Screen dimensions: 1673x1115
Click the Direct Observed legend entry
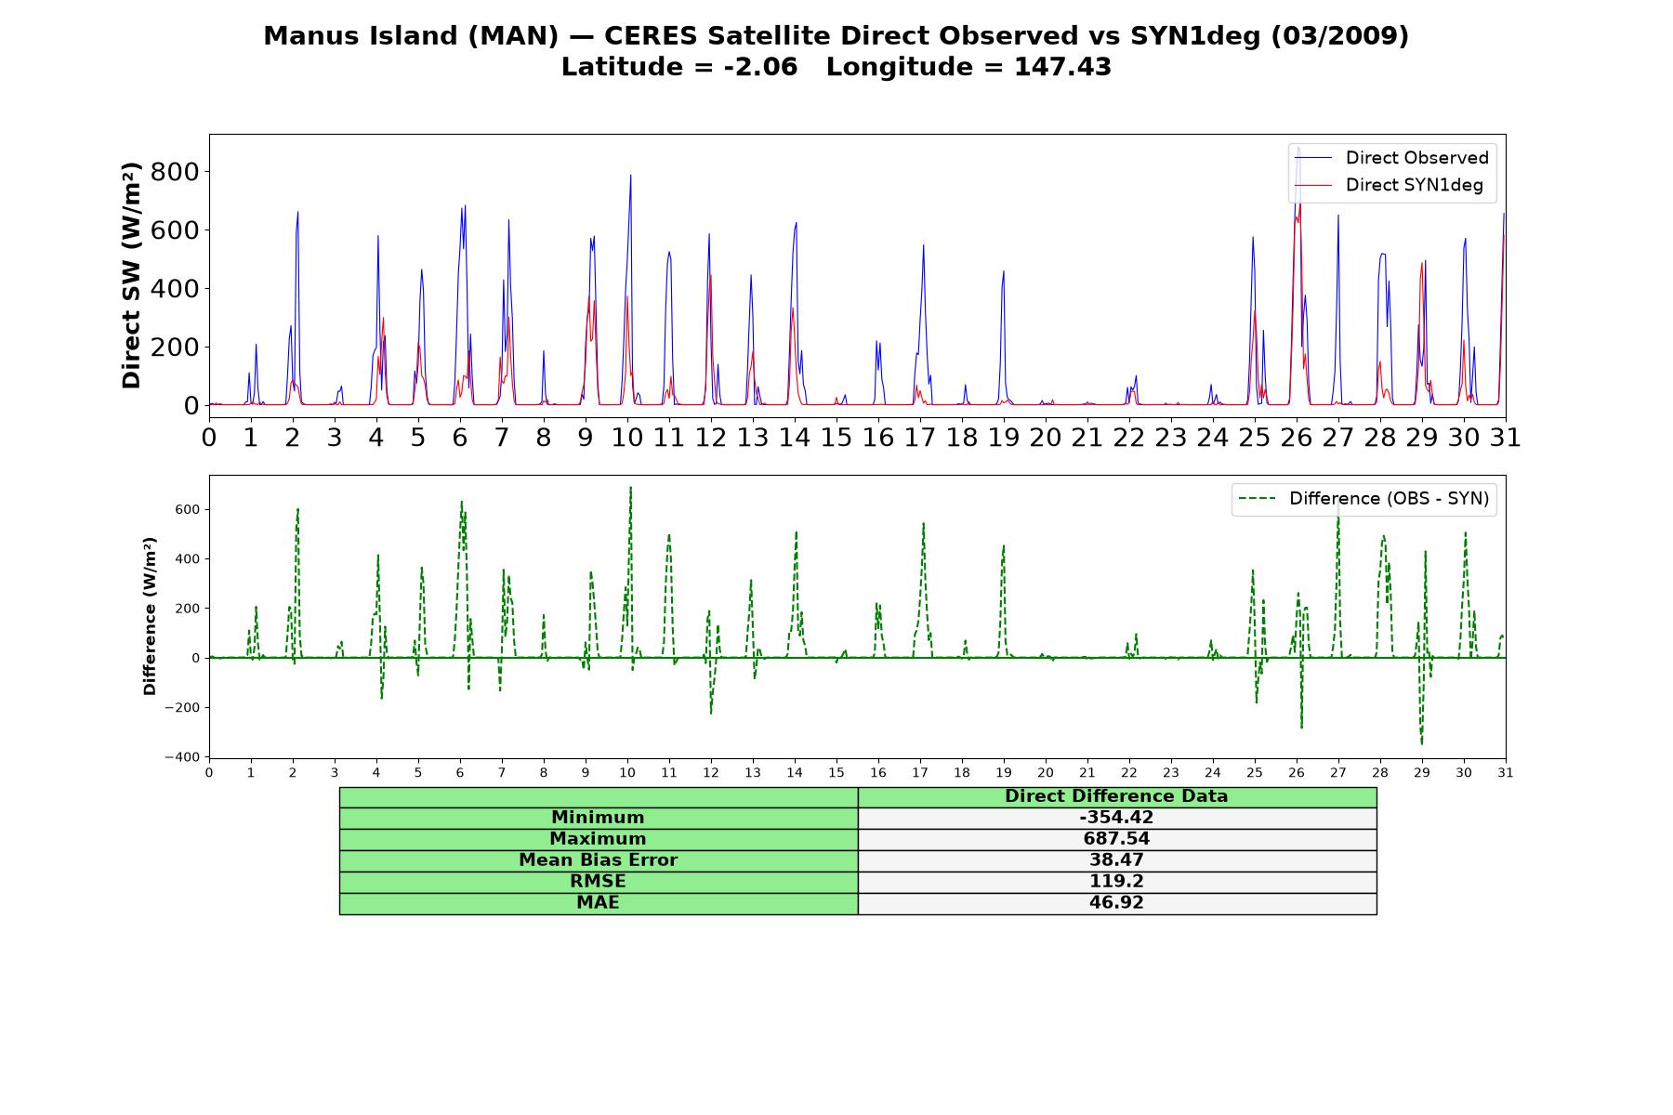pos(1391,158)
